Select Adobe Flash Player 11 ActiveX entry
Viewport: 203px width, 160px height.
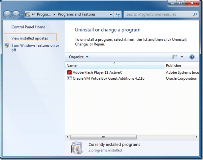click(97, 72)
